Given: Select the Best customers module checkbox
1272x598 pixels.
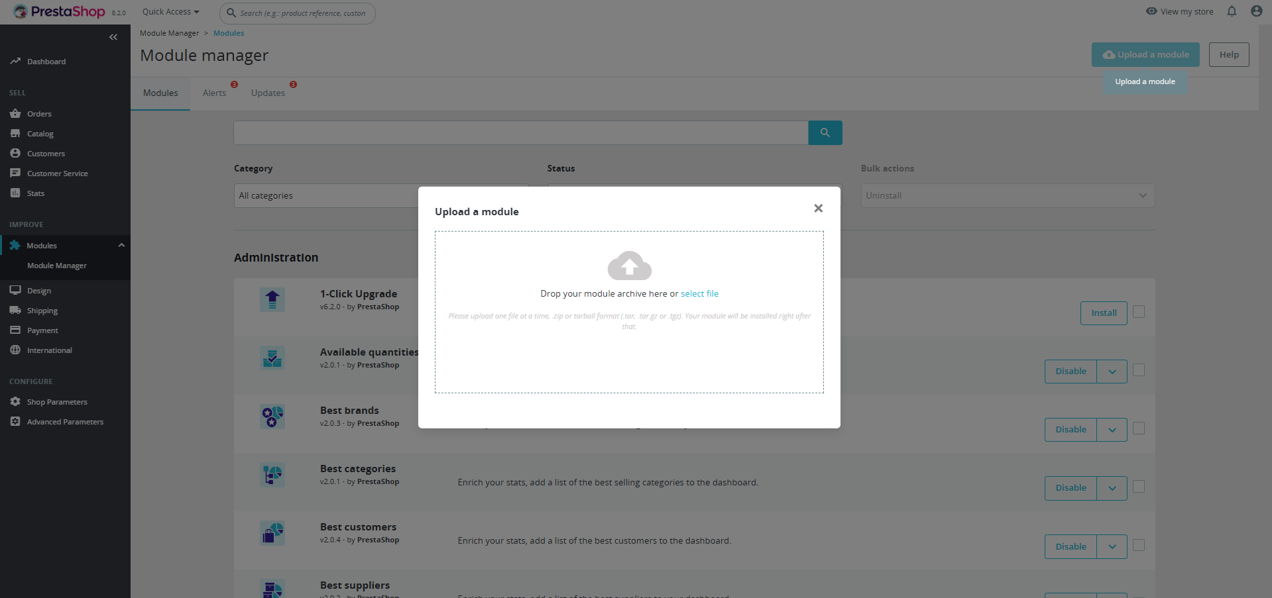Looking at the screenshot, I should click(x=1139, y=545).
